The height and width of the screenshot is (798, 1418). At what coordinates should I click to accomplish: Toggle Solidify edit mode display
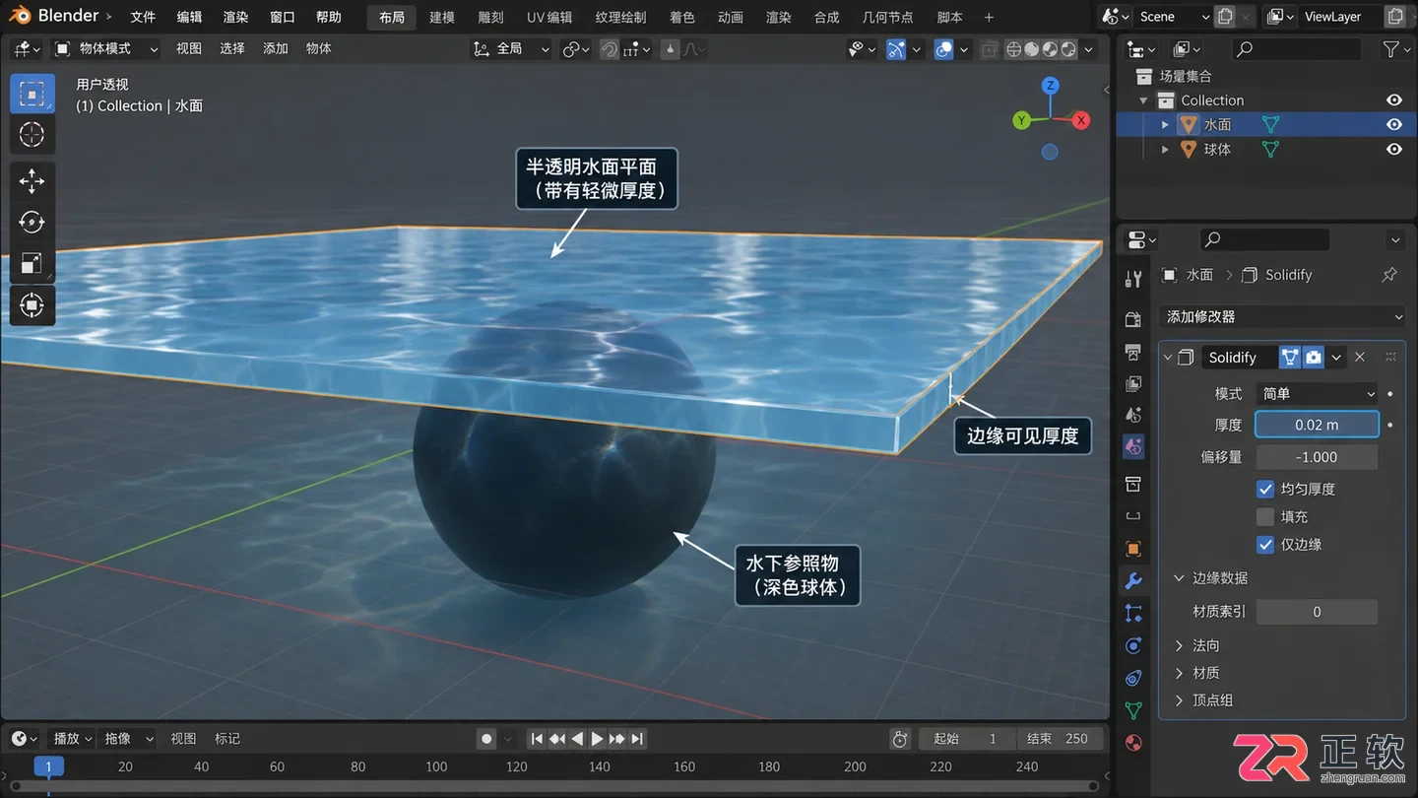1290,358
